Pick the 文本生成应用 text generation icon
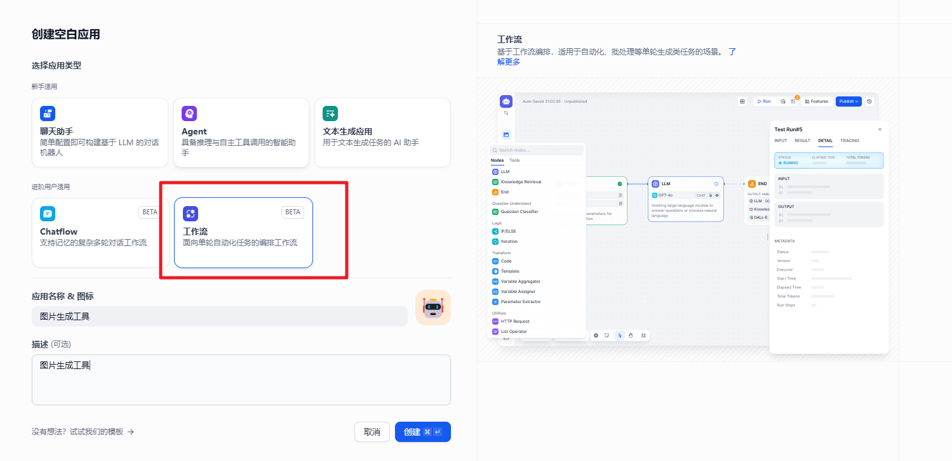This screenshot has width=952, height=461. coord(330,114)
